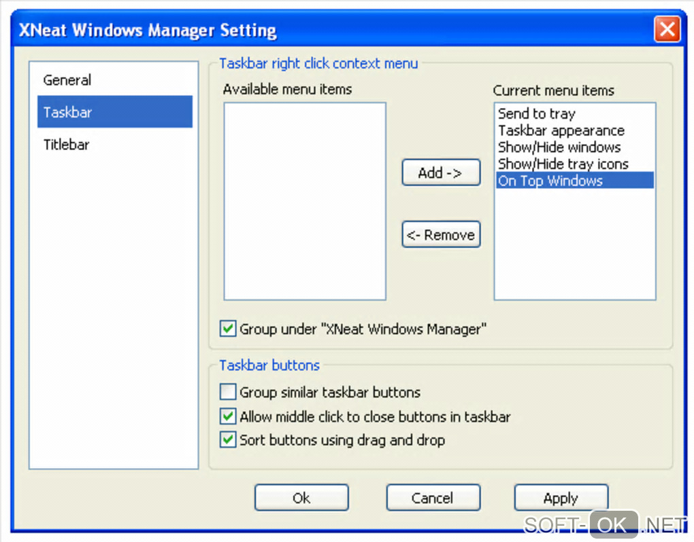Select "Send to tray" in current menu items
694x542 pixels.
coord(574,113)
